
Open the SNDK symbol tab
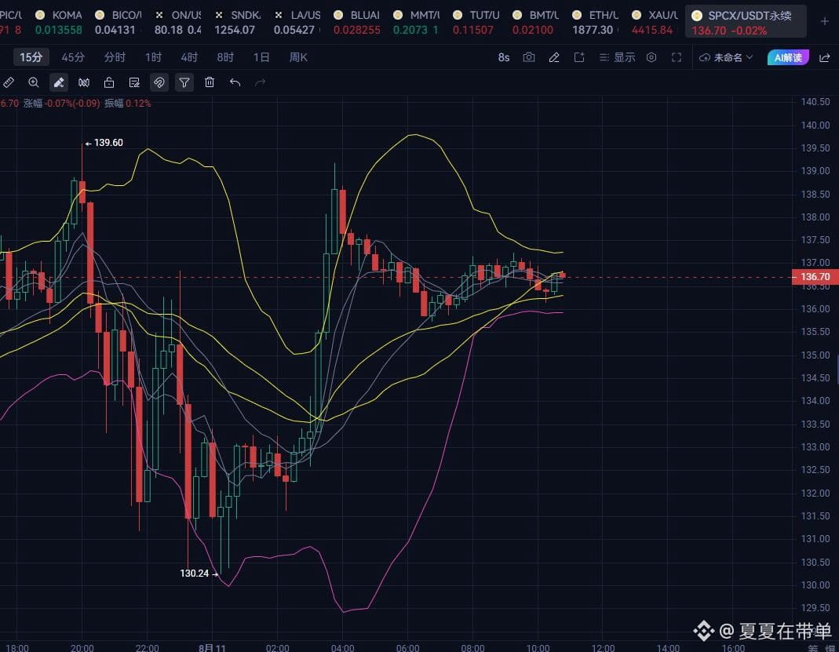tap(238, 22)
